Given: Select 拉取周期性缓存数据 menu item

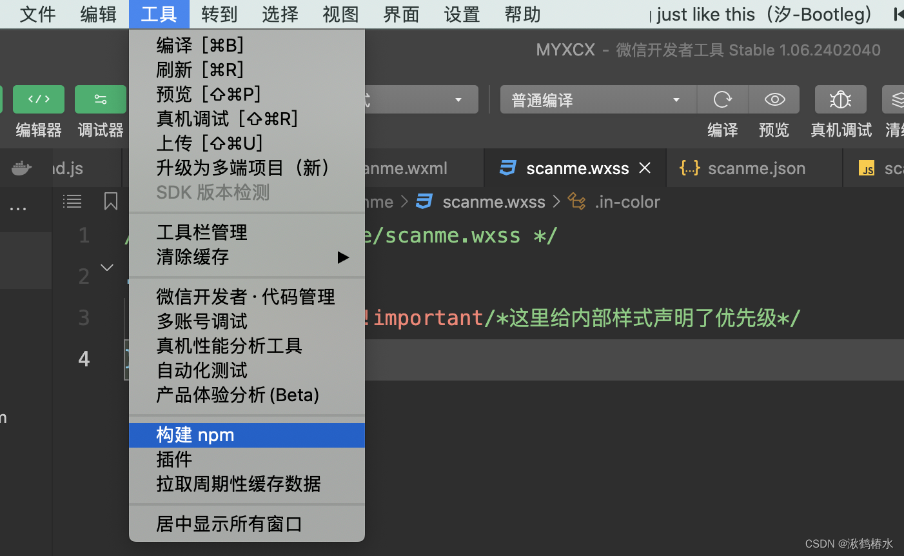Looking at the screenshot, I should 247,484.
